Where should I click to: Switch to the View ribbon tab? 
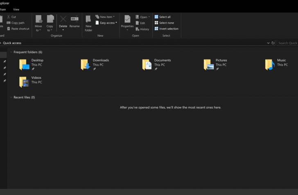click(16, 9)
